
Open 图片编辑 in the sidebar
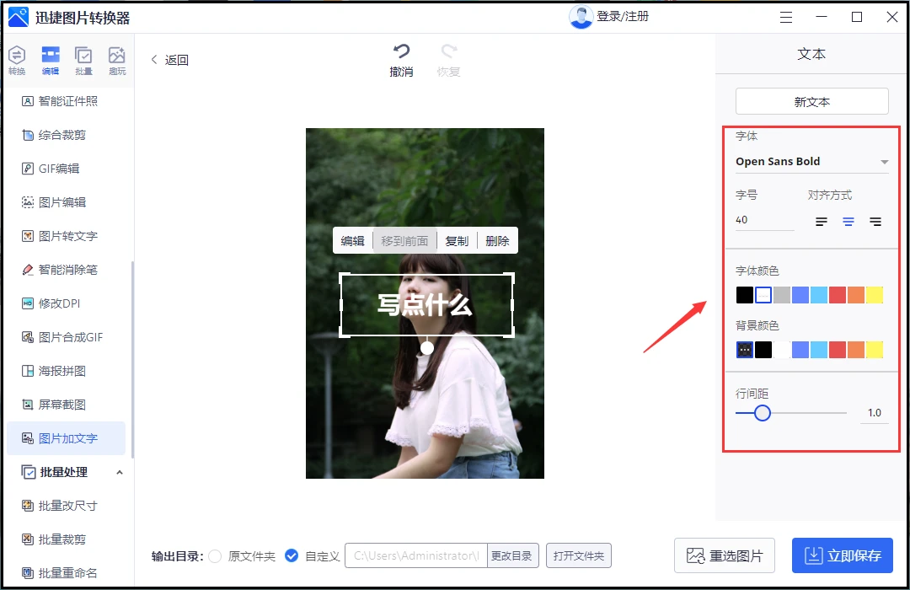pyautogui.click(x=67, y=202)
